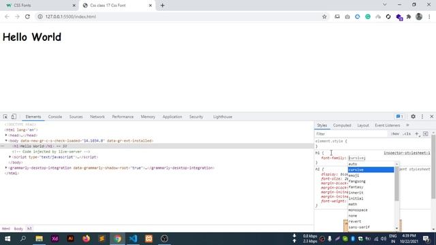Toggle the computed styles sidebar icon

coord(425,134)
